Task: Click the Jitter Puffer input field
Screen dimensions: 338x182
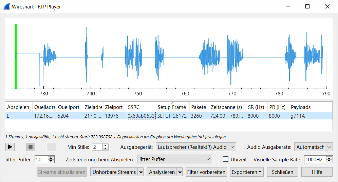Action: pos(41,159)
